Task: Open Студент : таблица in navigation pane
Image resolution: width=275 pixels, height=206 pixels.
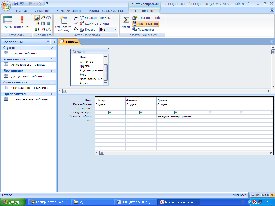Action: (x=24, y=53)
